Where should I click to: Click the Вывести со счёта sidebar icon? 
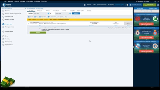pos(3,19)
